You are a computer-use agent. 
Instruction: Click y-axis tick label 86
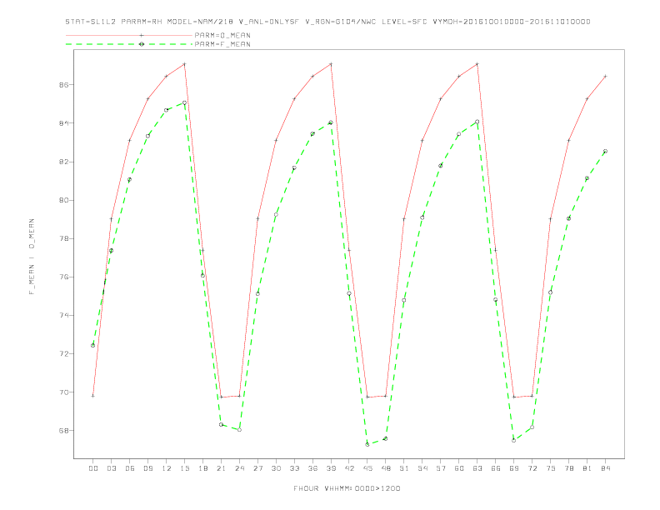click(63, 84)
